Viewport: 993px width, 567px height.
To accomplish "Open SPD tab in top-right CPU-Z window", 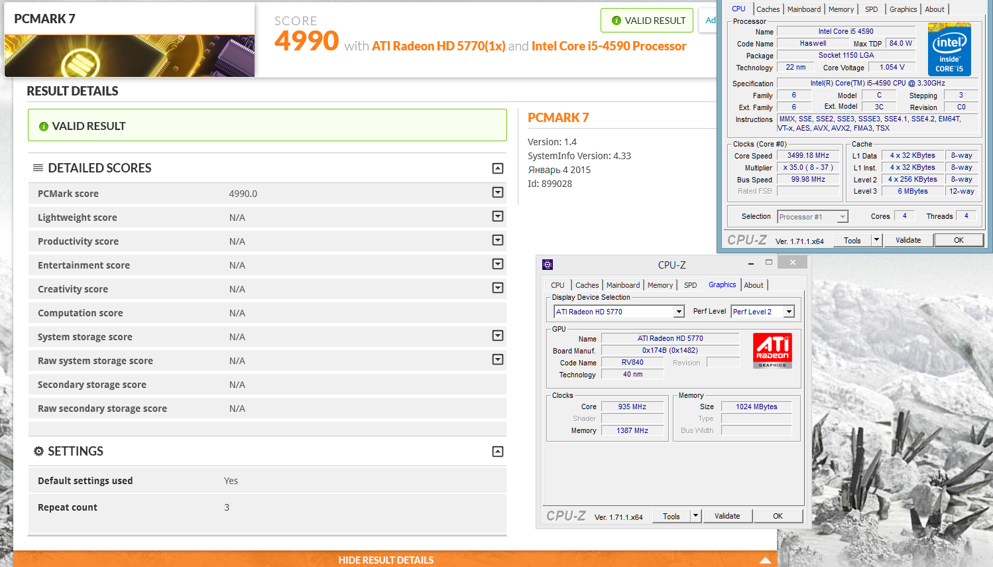I will click(872, 9).
